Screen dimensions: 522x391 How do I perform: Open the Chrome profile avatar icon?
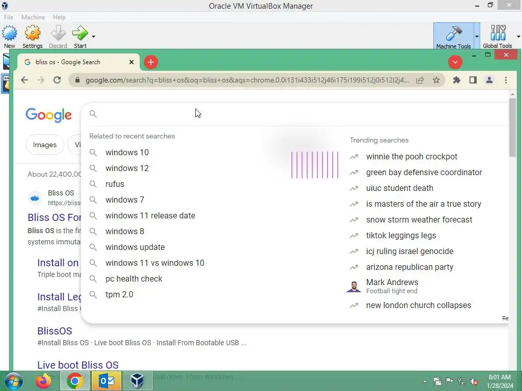489,80
